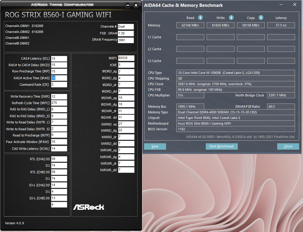Click the Read info icon in AIDA64
The width and height of the screenshot is (303, 232).
(200, 18)
